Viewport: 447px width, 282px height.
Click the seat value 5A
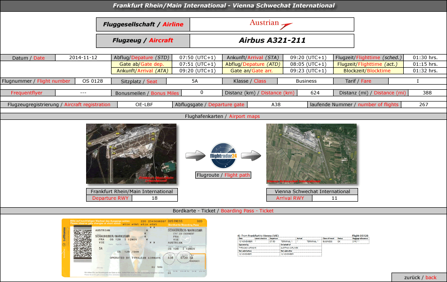195,81
